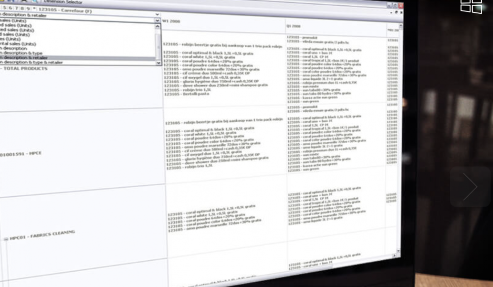Click level button 6 in the toolbar

(10, 8)
